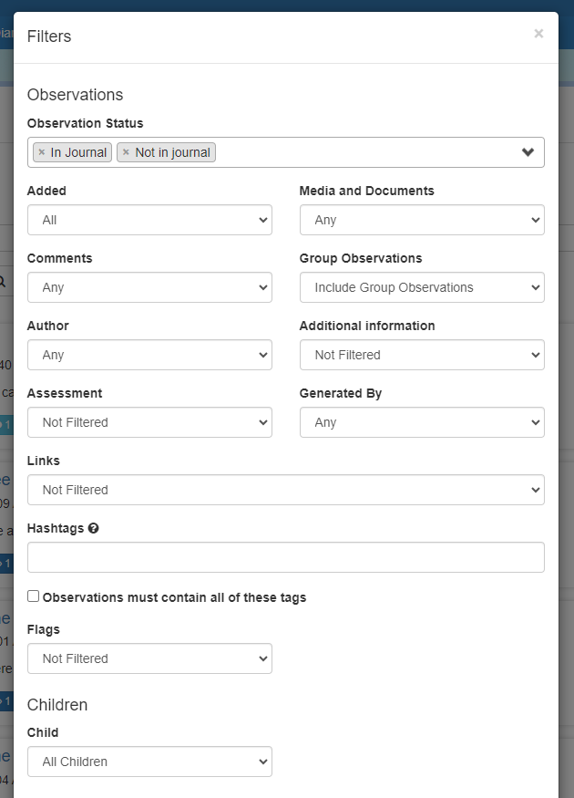Image resolution: width=574 pixels, height=798 pixels.
Task: Open the Group Observations dropdown
Action: pos(422,287)
